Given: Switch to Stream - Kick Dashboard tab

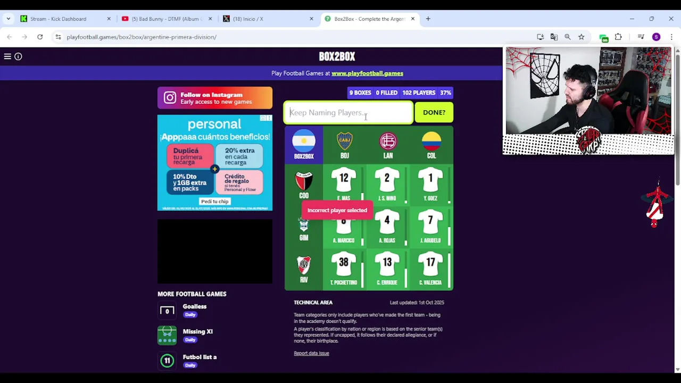Looking at the screenshot, I should (x=64, y=19).
